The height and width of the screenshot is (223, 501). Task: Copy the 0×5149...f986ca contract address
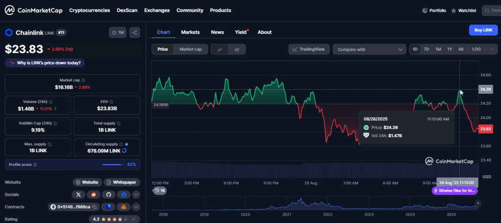94,207
